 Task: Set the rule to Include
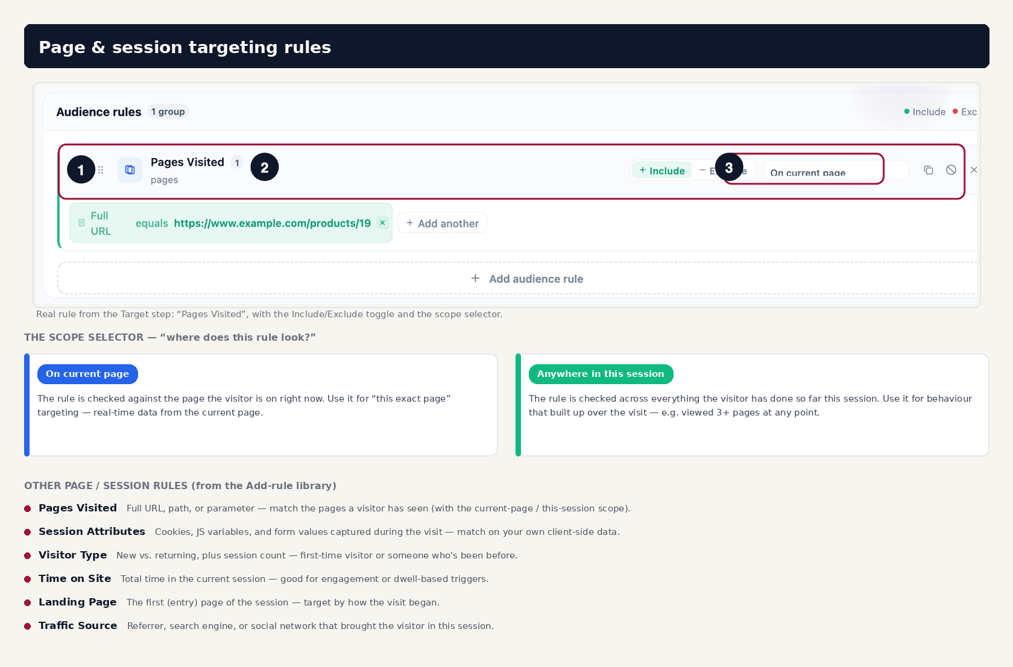(x=662, y=171)
